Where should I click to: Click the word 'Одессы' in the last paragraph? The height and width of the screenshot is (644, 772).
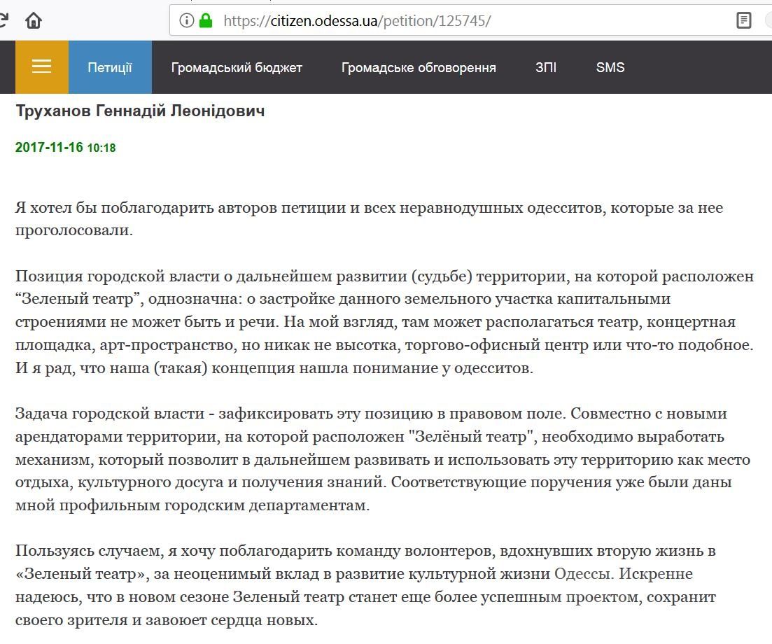click(x=583, y=574)
